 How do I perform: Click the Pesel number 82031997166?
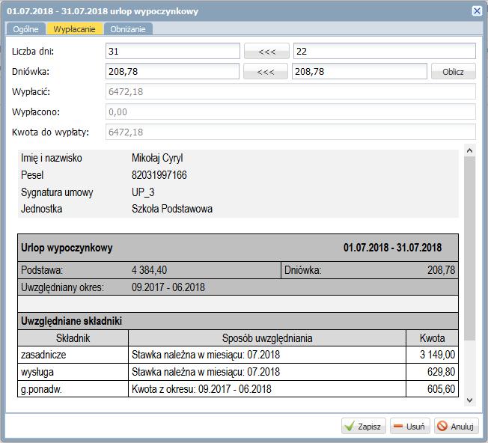point(159,175)
